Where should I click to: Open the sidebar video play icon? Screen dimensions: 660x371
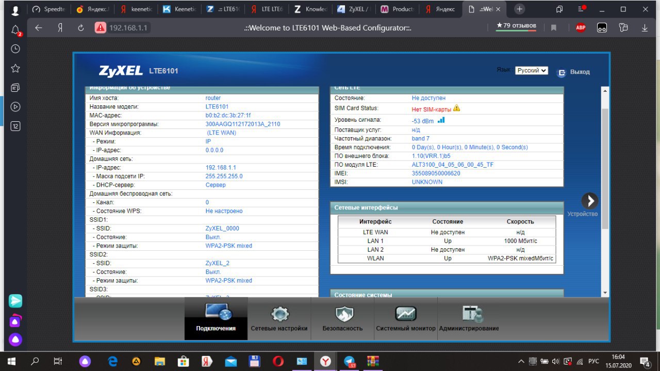pyautogui.click(x=15, y=107)
